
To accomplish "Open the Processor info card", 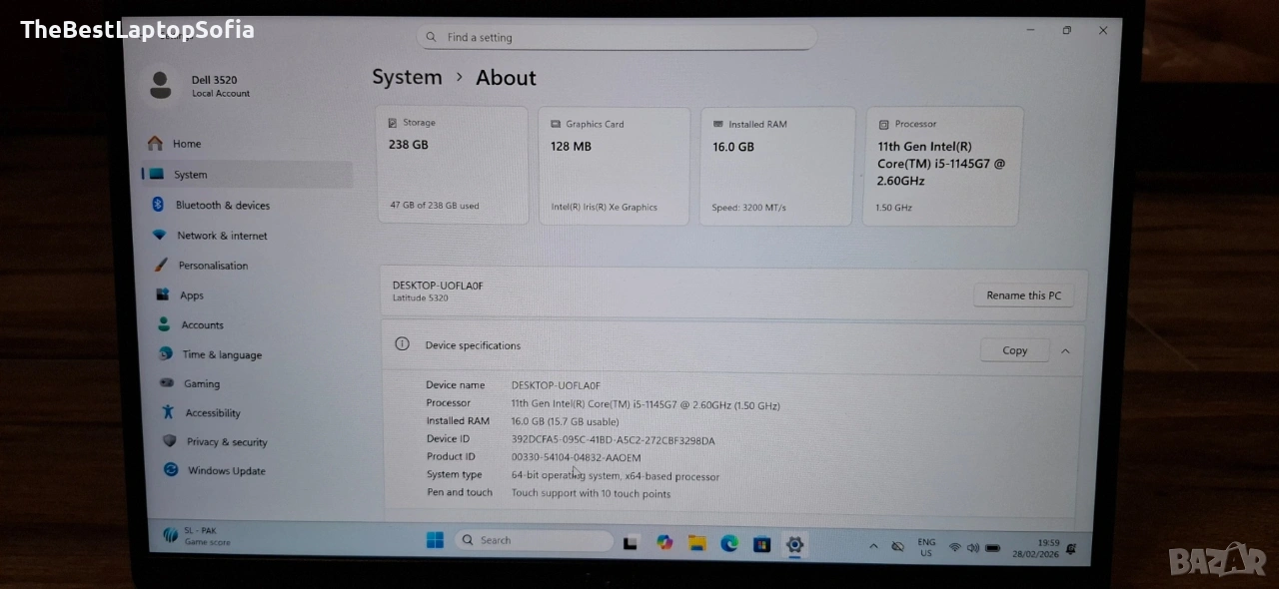I will click(x=942, y=166).
